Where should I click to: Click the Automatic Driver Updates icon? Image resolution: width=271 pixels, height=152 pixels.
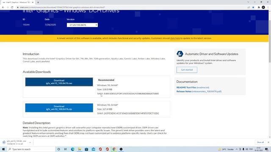click(x=180, y=54)
